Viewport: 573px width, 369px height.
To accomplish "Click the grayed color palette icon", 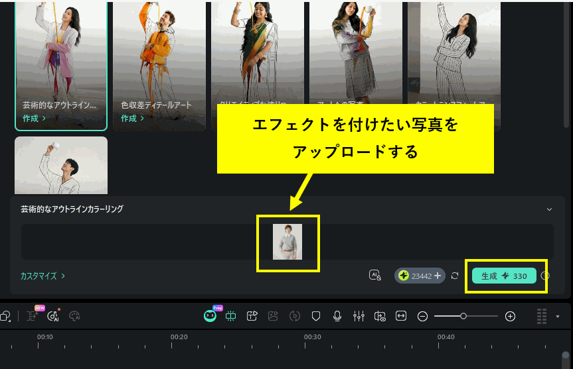I will (74, 316).
